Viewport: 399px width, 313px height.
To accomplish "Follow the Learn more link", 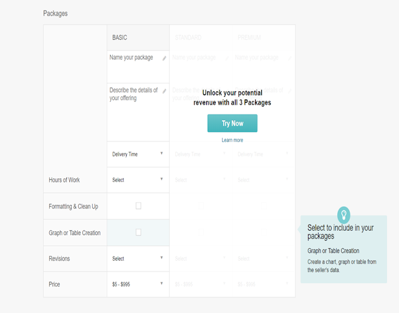I will (232, 140).
